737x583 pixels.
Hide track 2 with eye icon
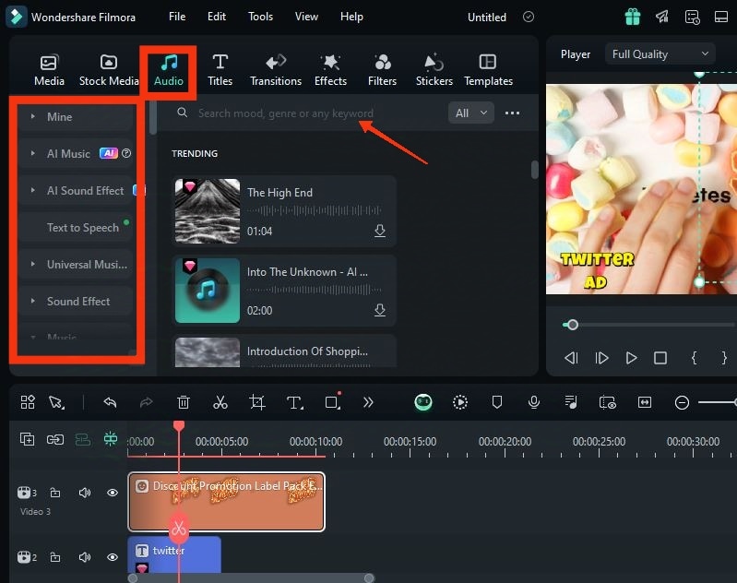(113, 557)
